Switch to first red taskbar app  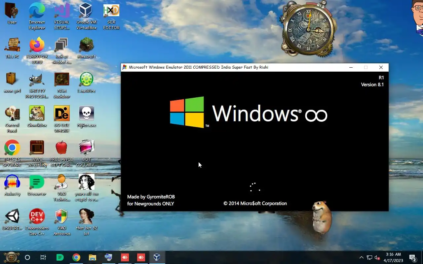[125, 257]
